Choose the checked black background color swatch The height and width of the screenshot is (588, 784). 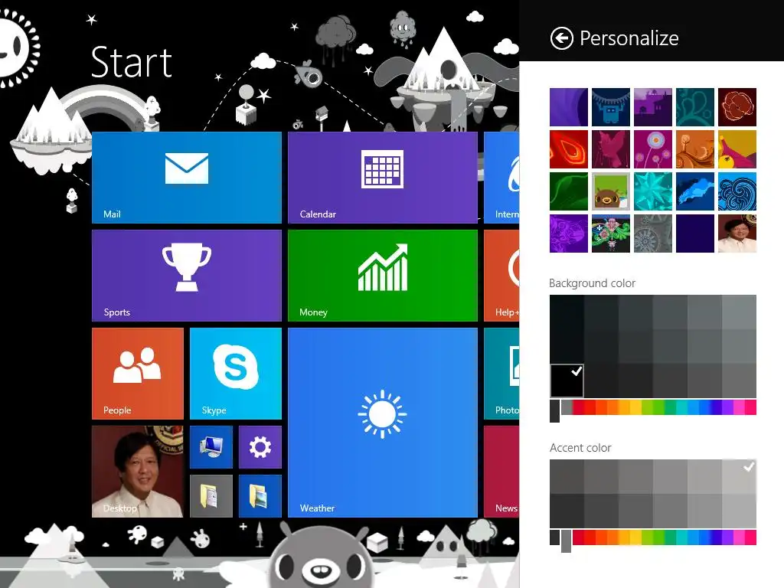(x=567, y=381)
